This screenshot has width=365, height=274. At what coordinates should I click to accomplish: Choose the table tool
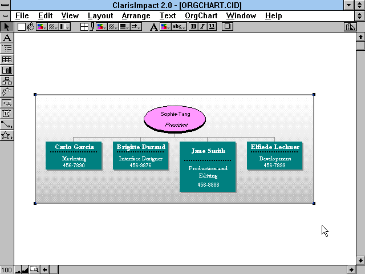click(x=7, y=59)
